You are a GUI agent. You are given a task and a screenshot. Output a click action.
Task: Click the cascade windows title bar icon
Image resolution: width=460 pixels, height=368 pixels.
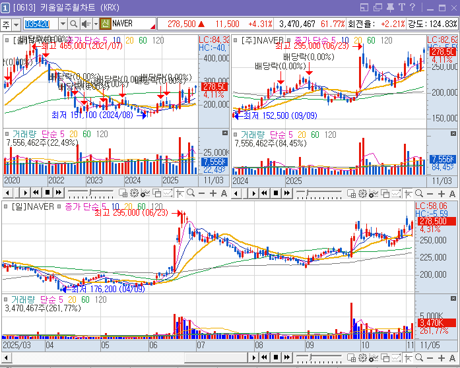[378, 7]
